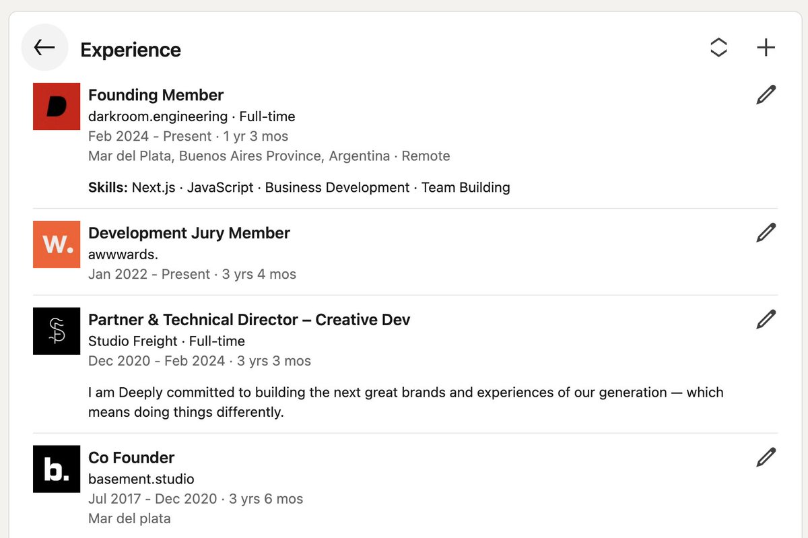Select Partner & Technical Director title
The width and height of the screenshot is (808, 538).
(249, 320)
